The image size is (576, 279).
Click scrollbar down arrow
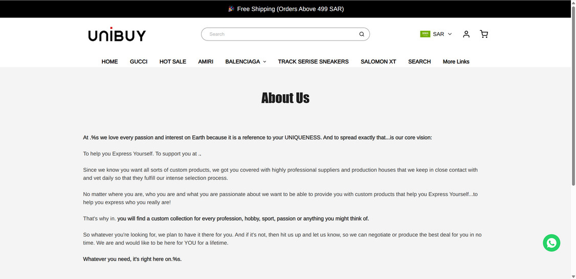tap(573, 276)
